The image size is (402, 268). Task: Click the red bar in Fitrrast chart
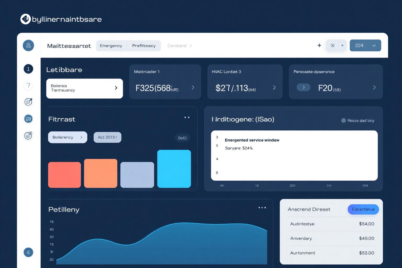point(64,175)
